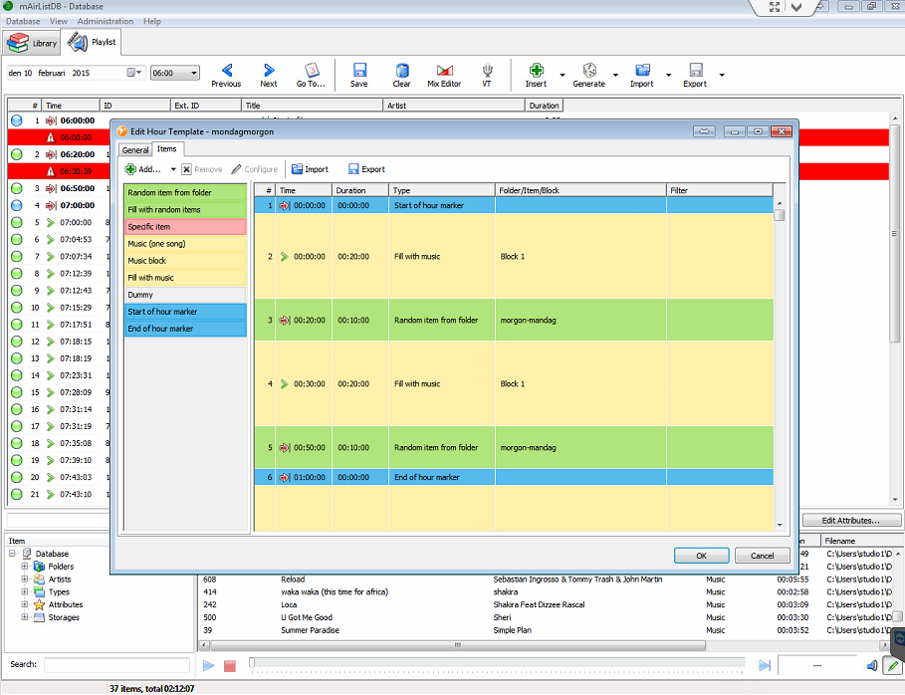
Task: Switch to the General tab
Action: [x=135, y=150]
